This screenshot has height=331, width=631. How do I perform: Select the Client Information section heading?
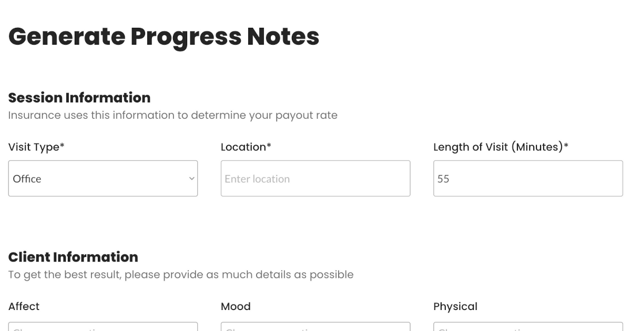coord(73,257)
